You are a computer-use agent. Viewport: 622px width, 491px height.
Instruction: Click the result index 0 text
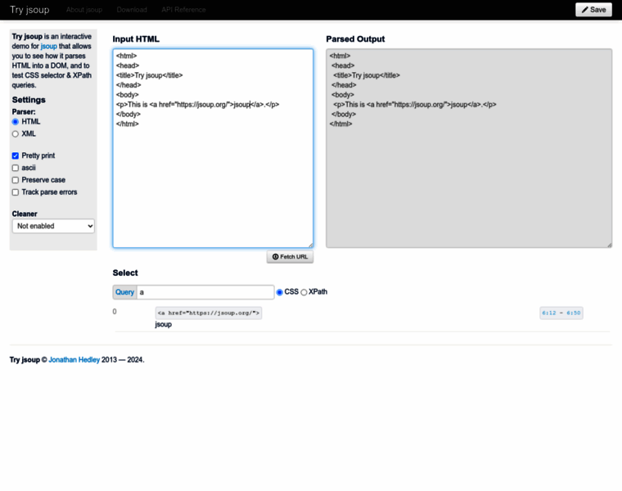click(x=115, y=312)
